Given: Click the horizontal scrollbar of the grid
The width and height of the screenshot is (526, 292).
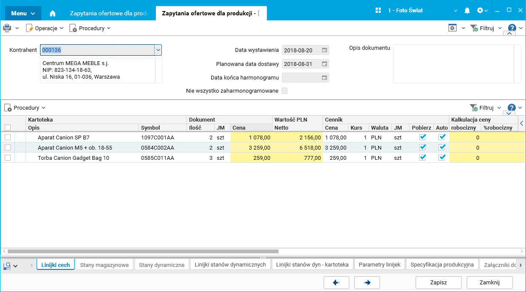Looking at the screenshot, I should [x=143, y=251].
